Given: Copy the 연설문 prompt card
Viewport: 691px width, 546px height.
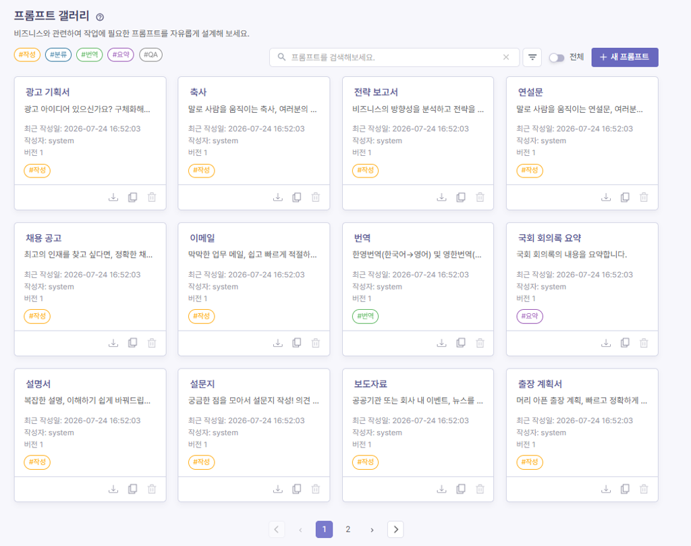Looking at the screenshot, I should tap(625, 197).
